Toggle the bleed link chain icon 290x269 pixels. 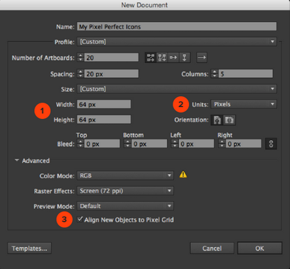tap(271, 144)
